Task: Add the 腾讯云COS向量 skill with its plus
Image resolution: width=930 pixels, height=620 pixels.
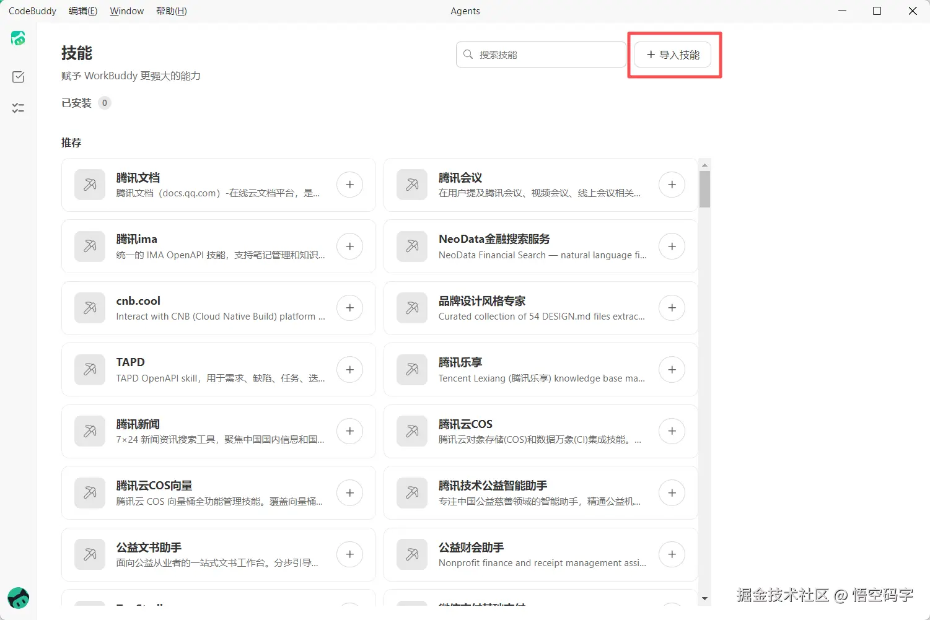Action: (350, 493)
